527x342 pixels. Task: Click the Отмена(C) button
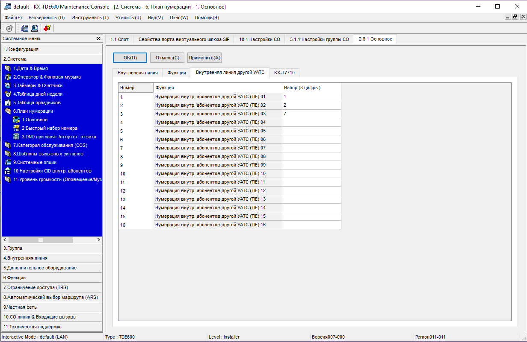167,58
